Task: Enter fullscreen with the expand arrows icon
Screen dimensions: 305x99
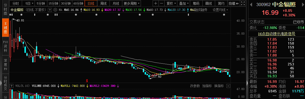Action: point(243,3)
